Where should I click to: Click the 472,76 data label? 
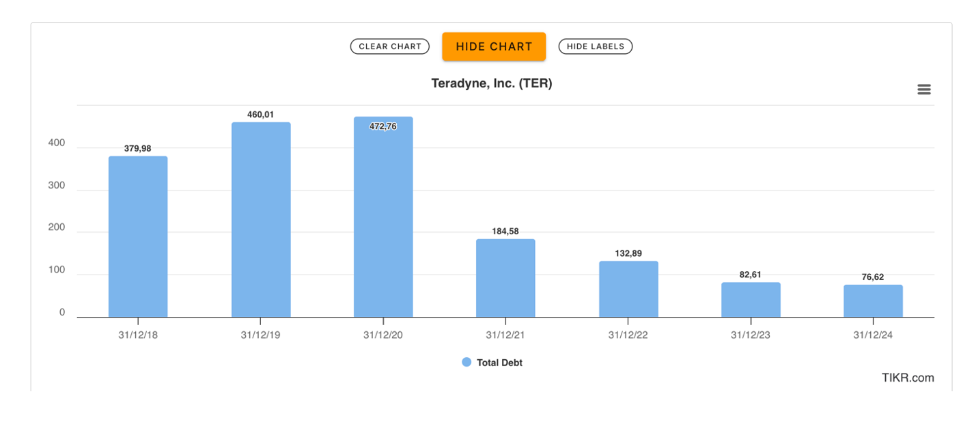[x=383, y=126]
